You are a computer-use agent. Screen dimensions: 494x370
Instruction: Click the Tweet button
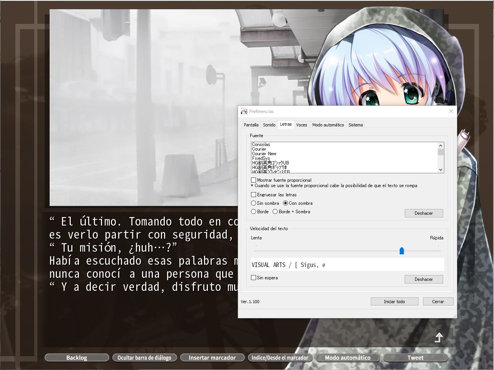415,358
